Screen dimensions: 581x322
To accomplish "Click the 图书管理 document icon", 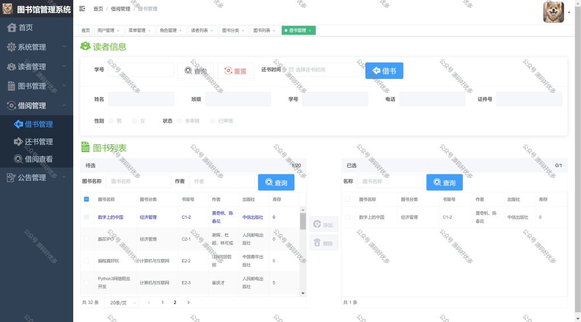I will [x=11, y=86].
